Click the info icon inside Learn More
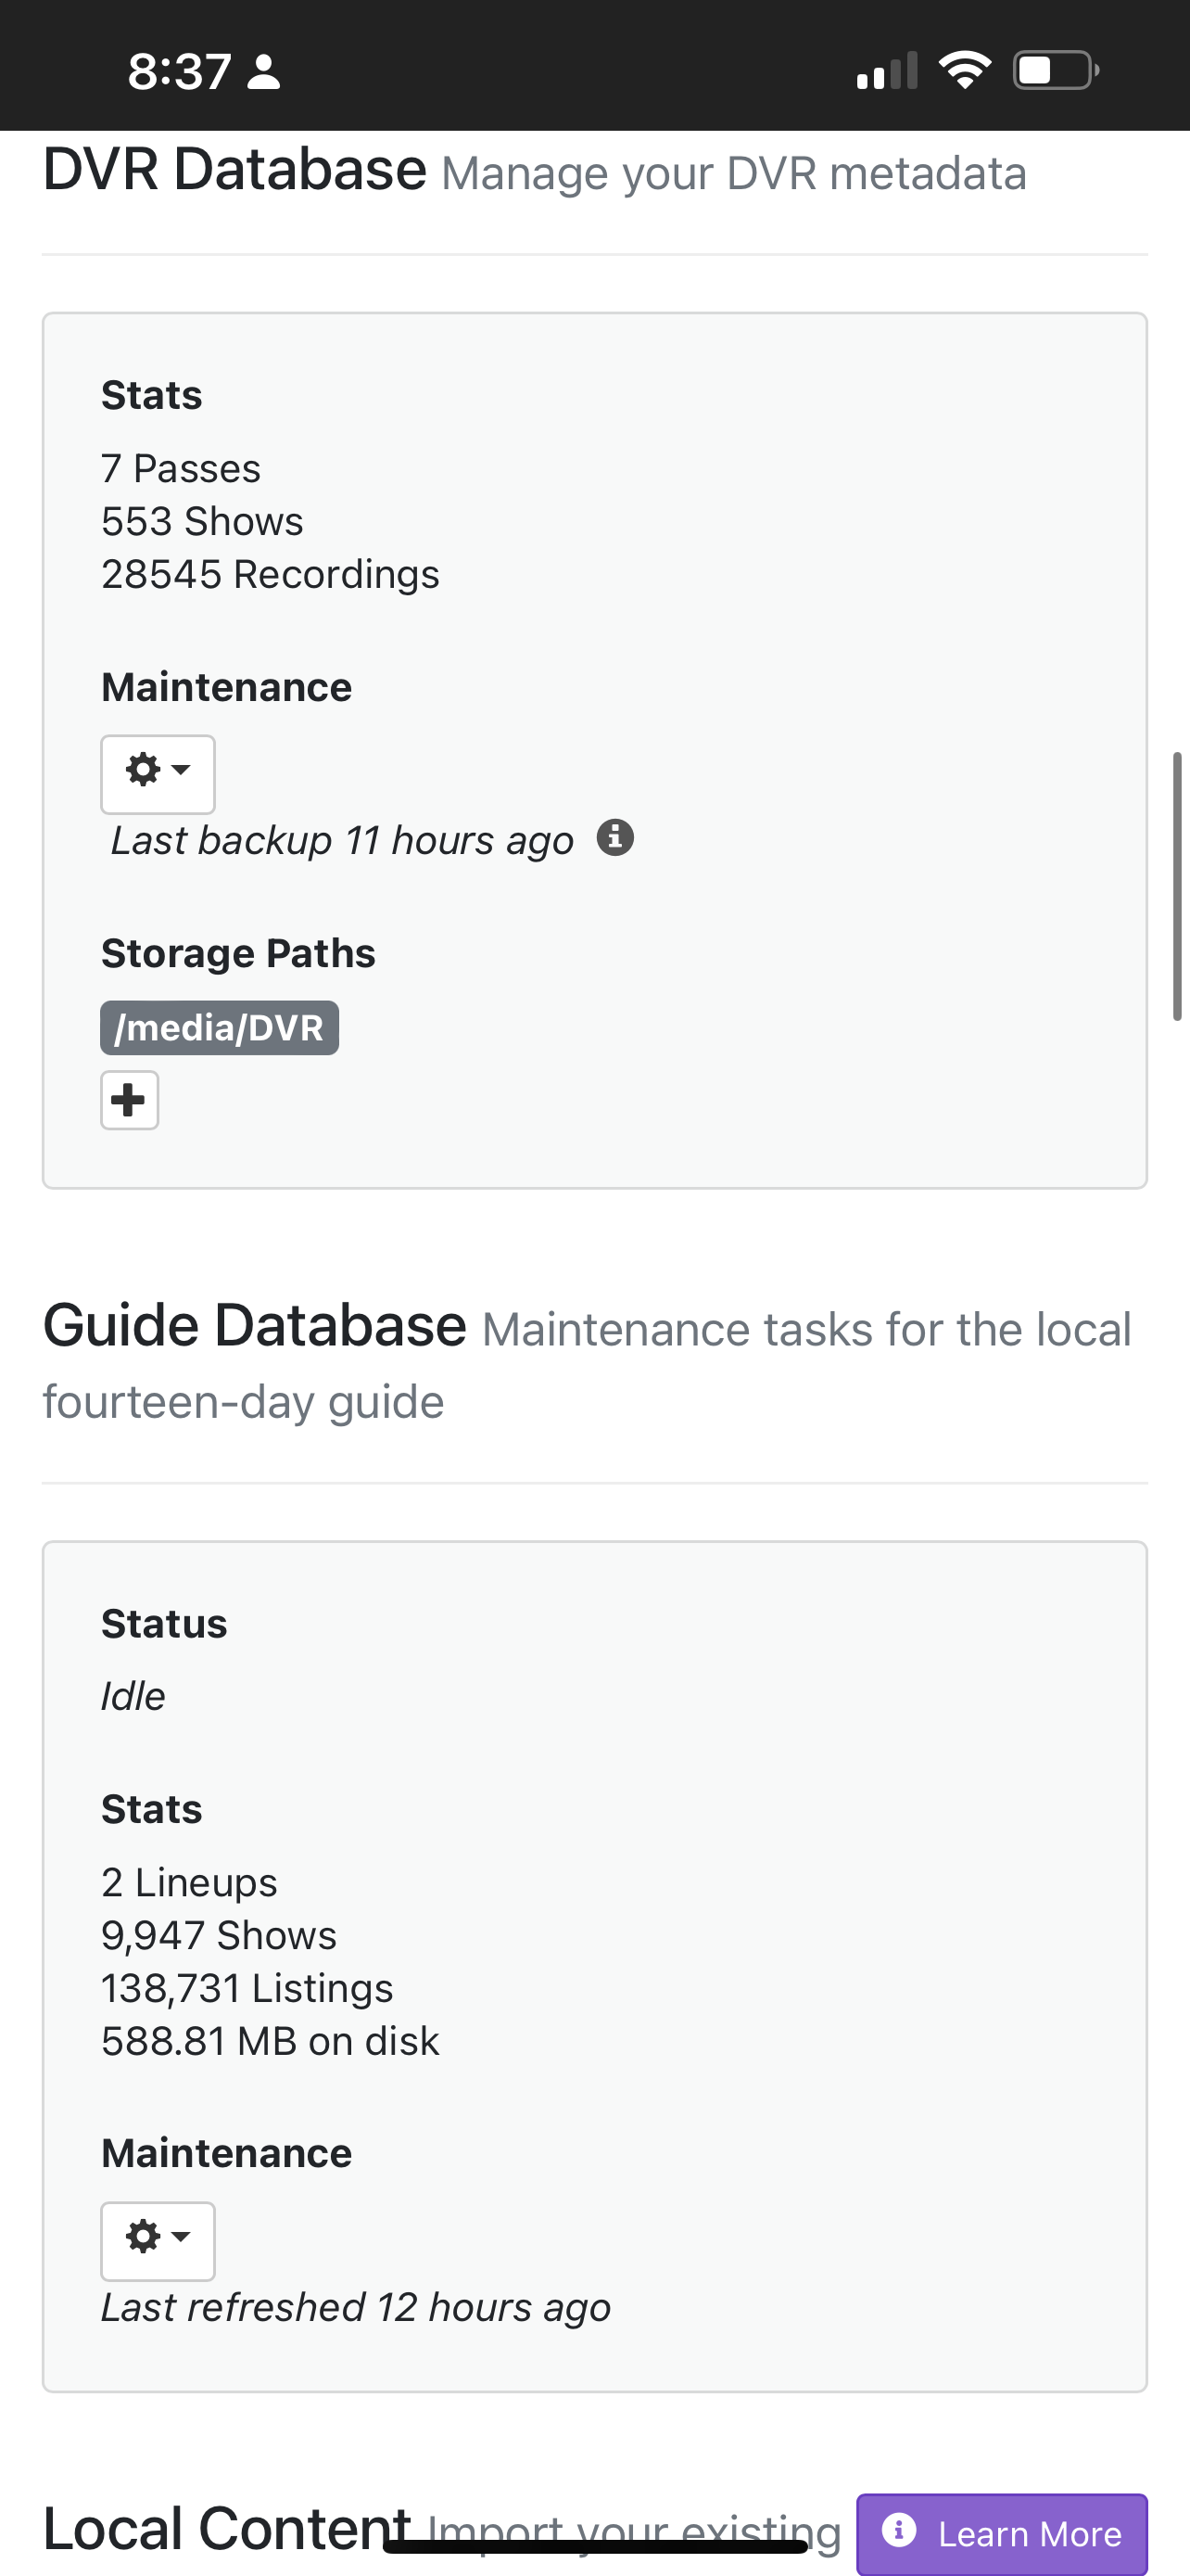 (899, 2531)
